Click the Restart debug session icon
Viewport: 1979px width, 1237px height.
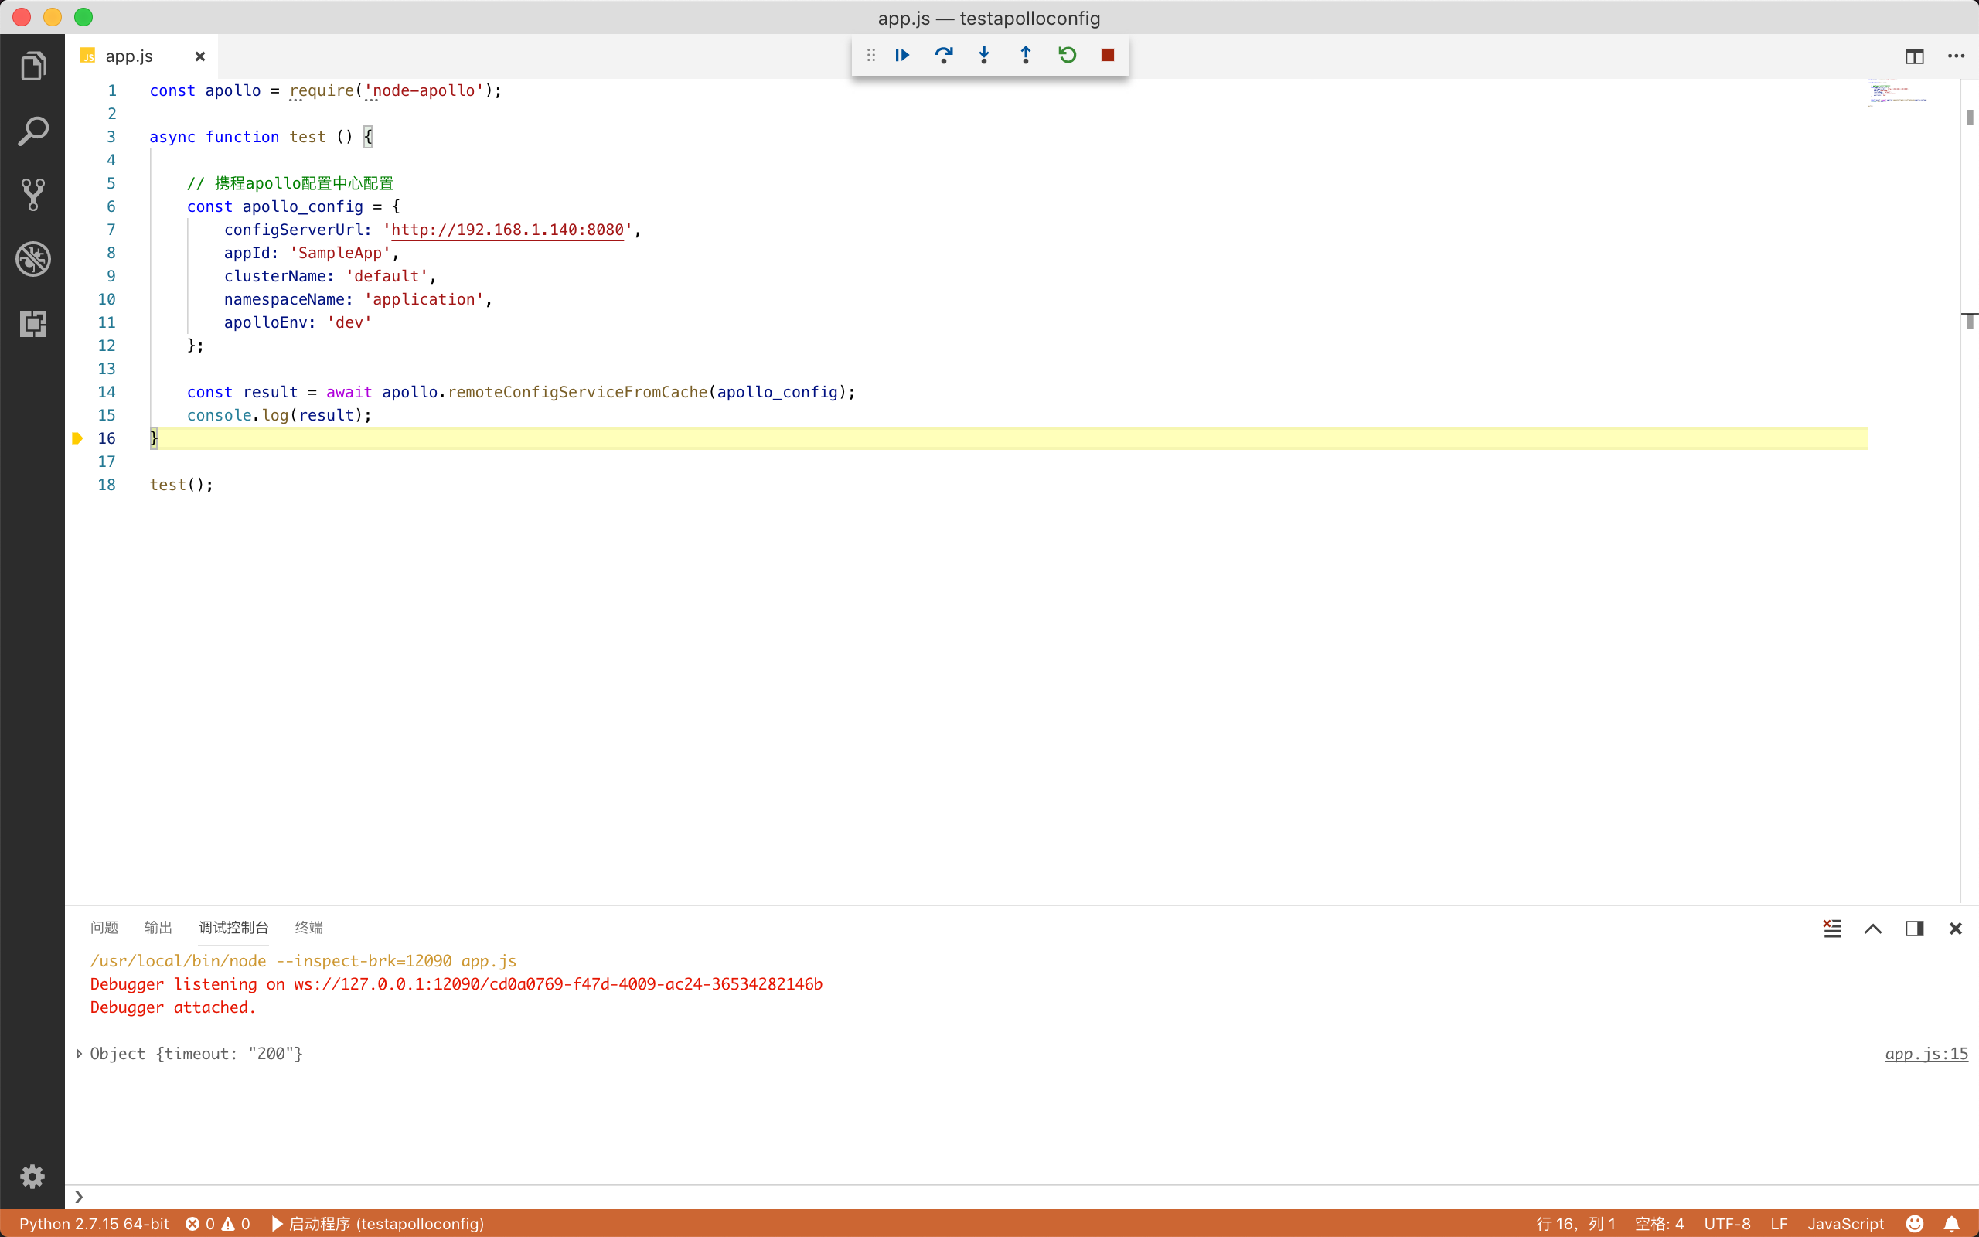(1068, 54)
